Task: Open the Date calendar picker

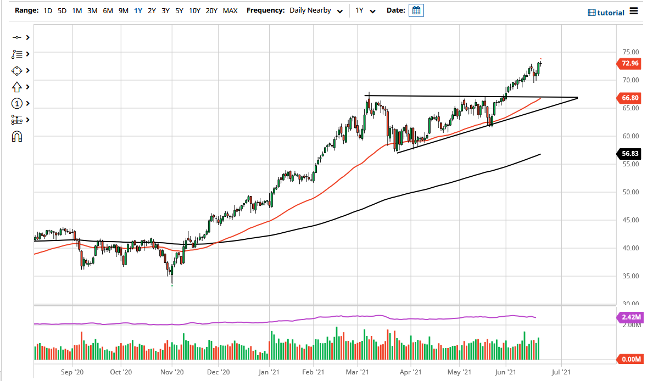Action: [416, 10]
